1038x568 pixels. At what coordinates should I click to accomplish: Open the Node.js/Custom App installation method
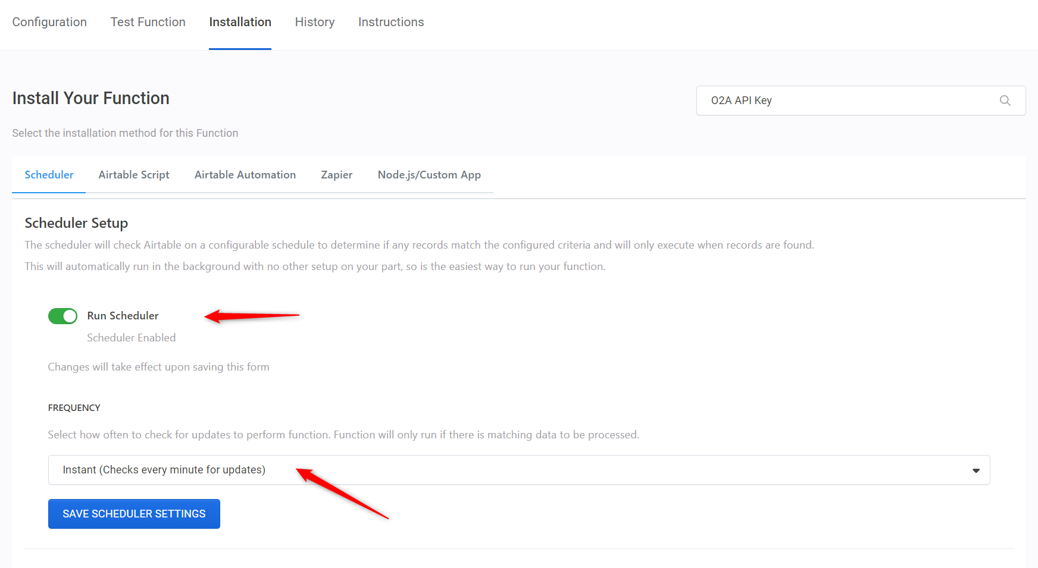pos(429,174)
